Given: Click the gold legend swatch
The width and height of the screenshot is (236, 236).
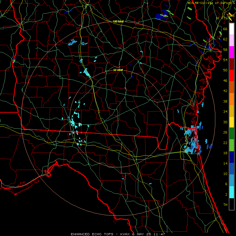Looking at the screenshot, I should 232,111.
